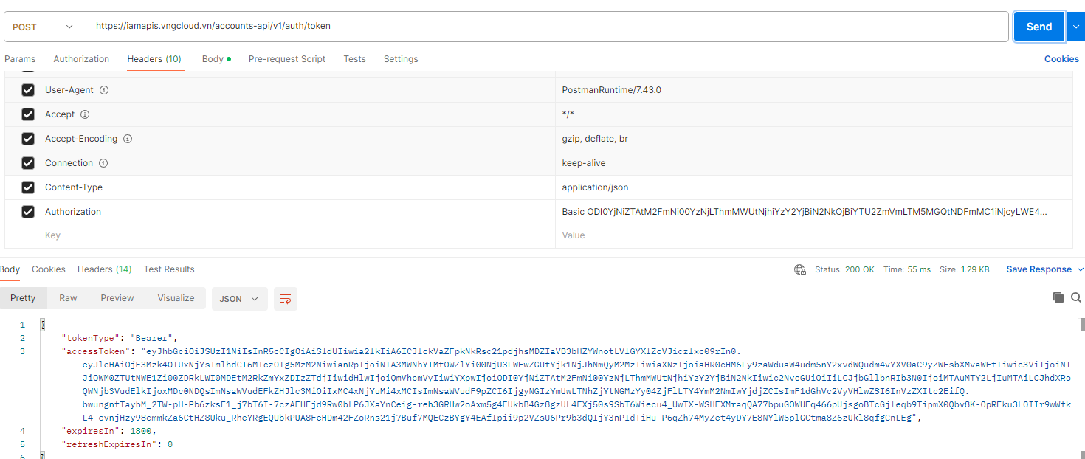Switch to response Cookies tab

(49, 269)
